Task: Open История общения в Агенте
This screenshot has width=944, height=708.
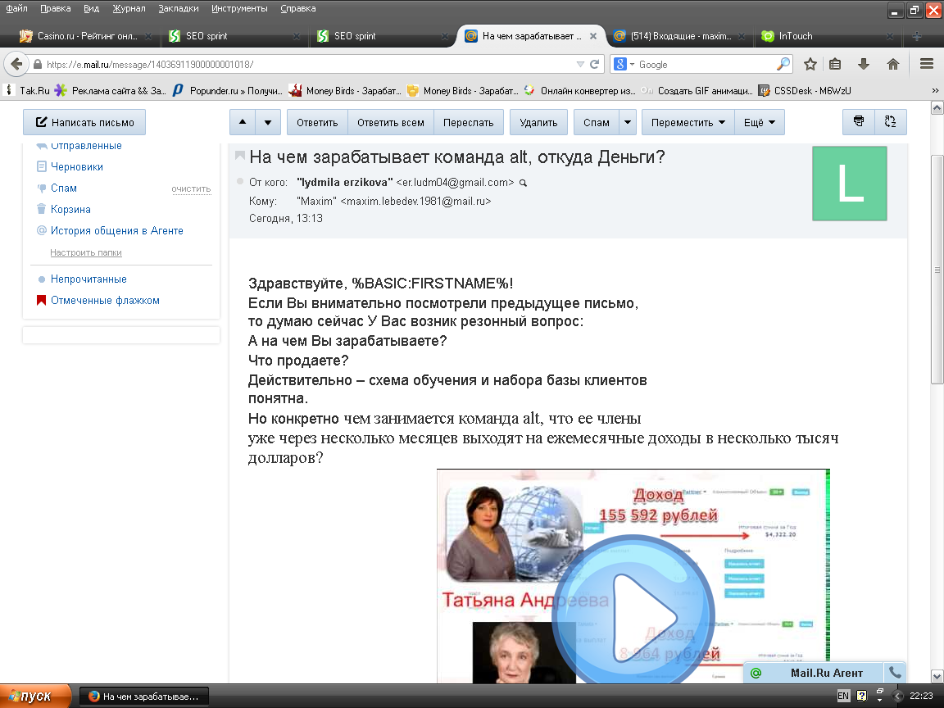Action: click(x=117, y=230)
